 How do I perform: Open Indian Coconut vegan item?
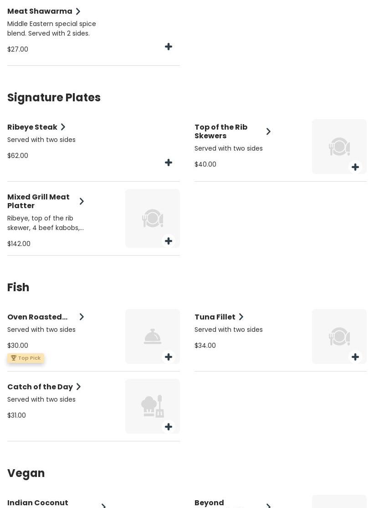pos(38,503)
